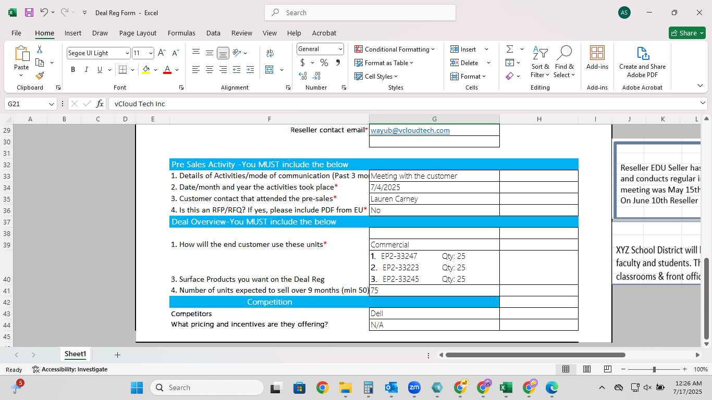Click the Cut scissors icon

click(40, 49)
